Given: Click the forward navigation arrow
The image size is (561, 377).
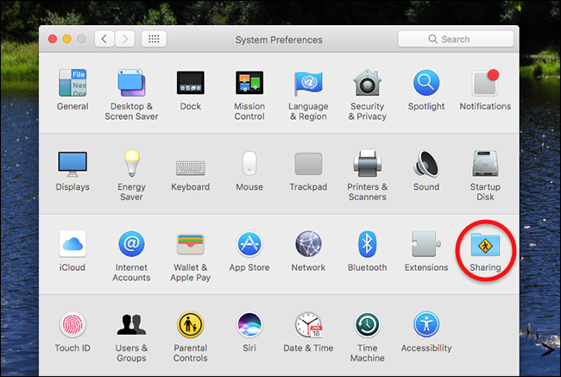Looking at the screenshot, I should click(125, 39).
